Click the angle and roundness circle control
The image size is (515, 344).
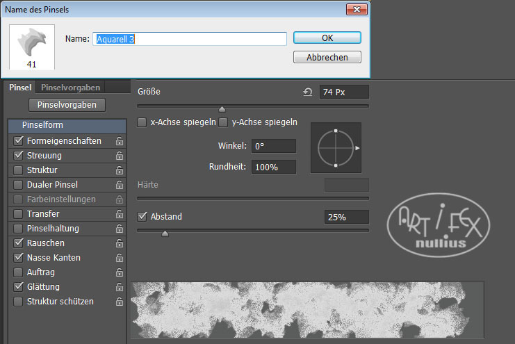tap(336, 148)
